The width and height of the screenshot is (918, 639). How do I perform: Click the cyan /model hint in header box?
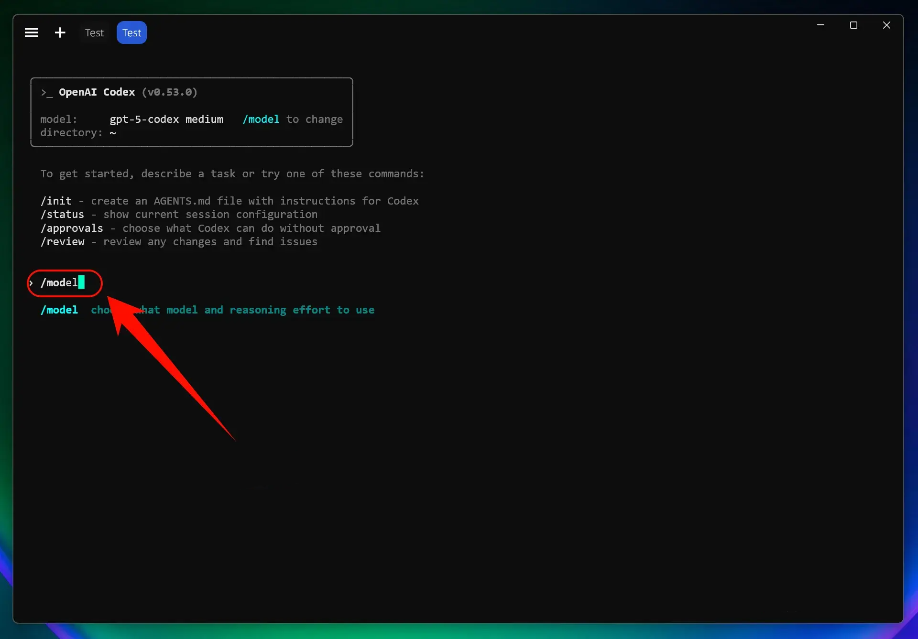pyautogui.click(x=261, y=119)
